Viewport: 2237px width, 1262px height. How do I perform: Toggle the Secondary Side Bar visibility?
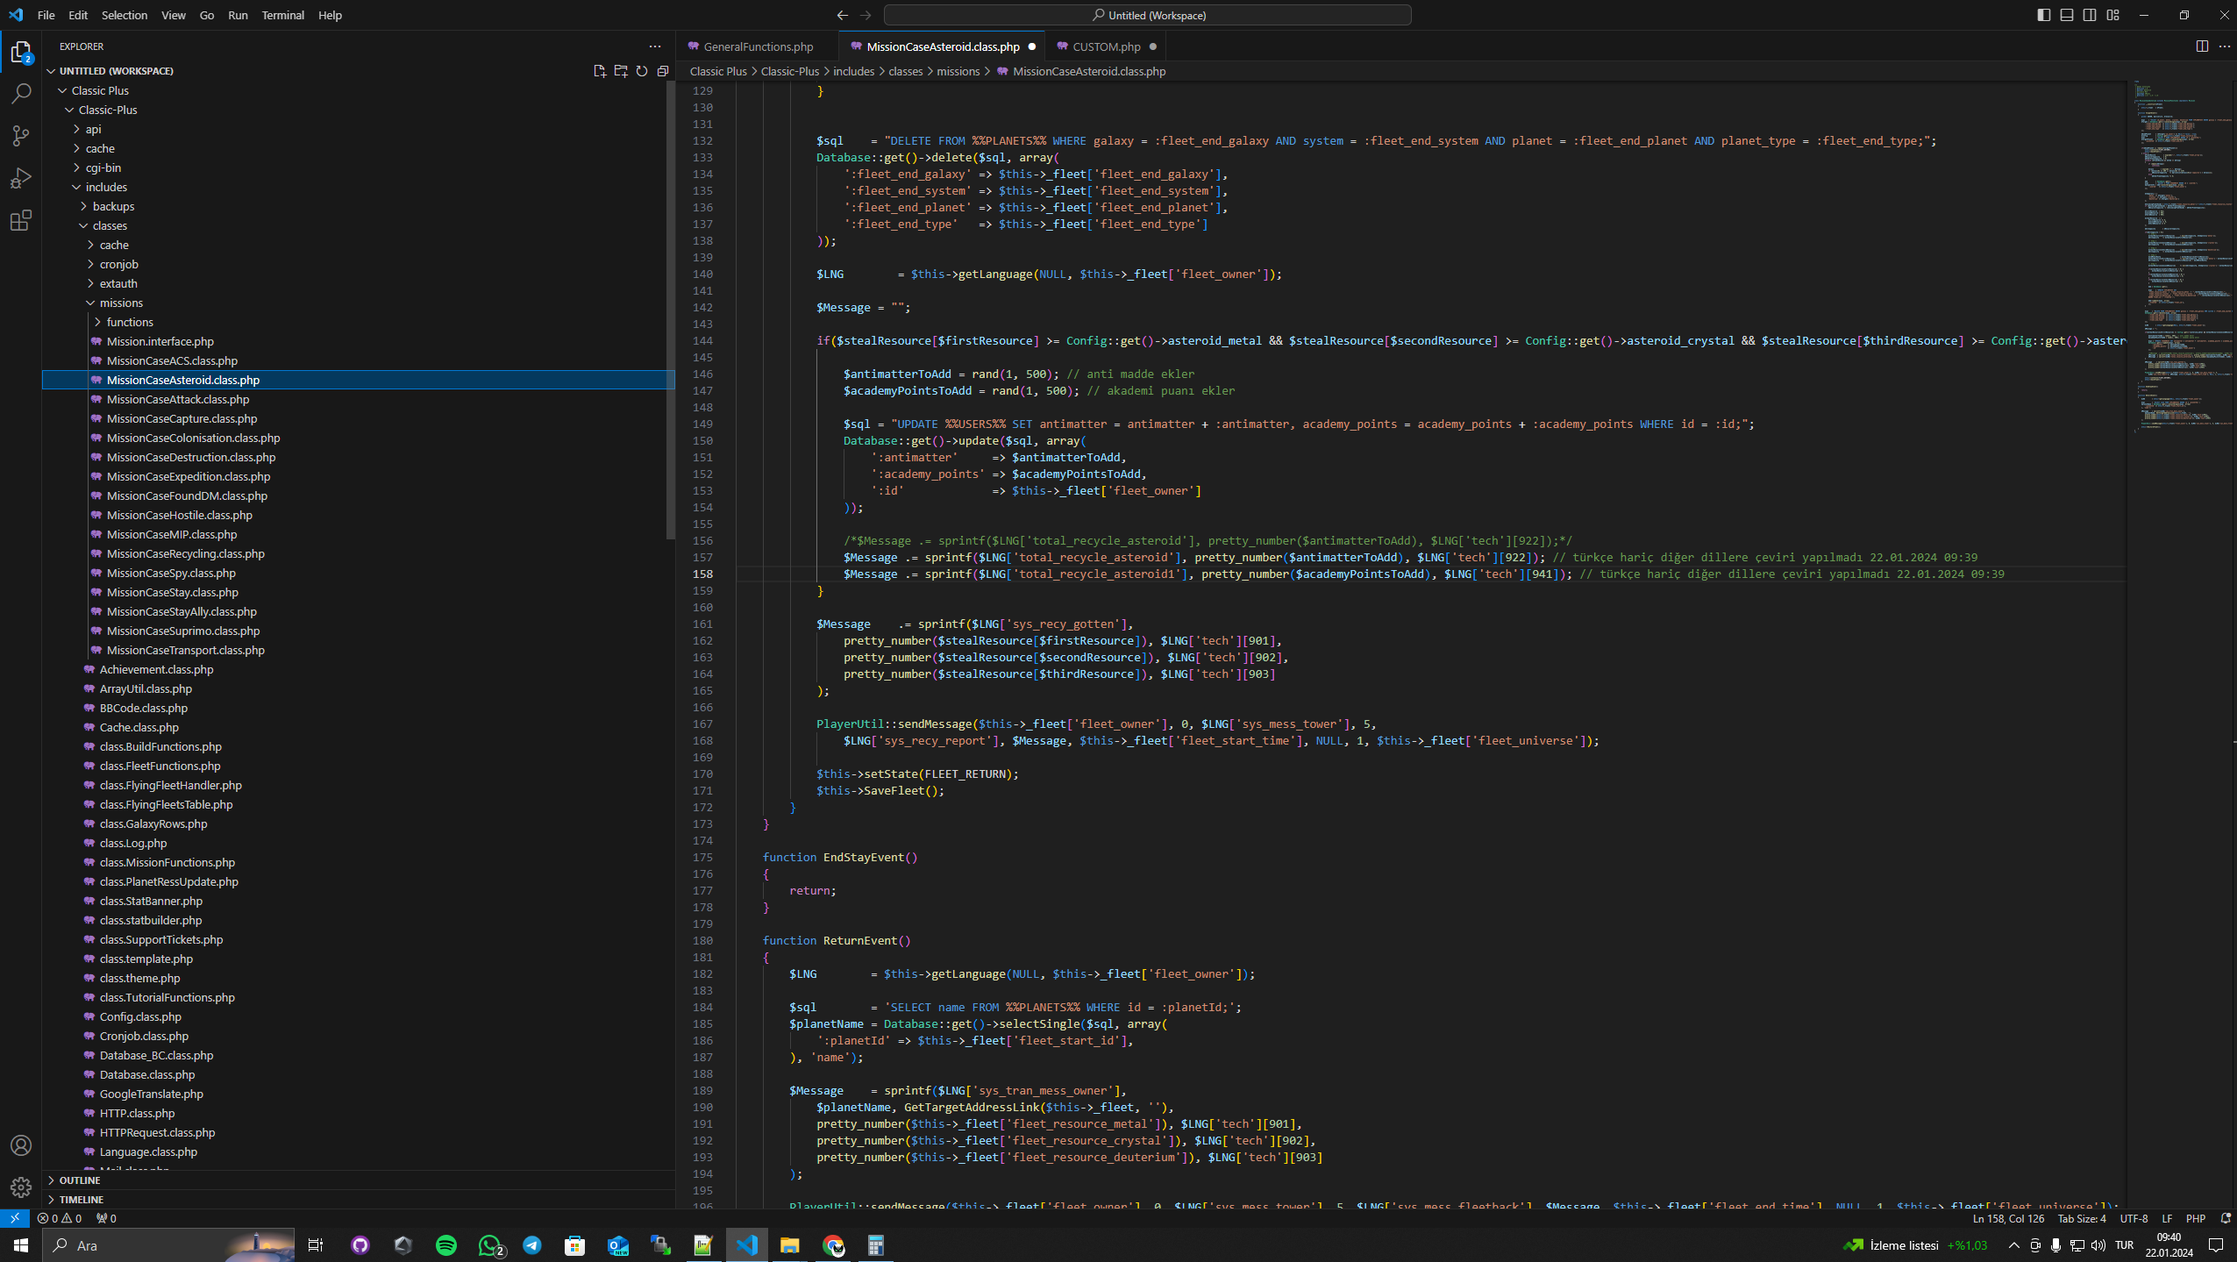click(x=2090, y=15)
